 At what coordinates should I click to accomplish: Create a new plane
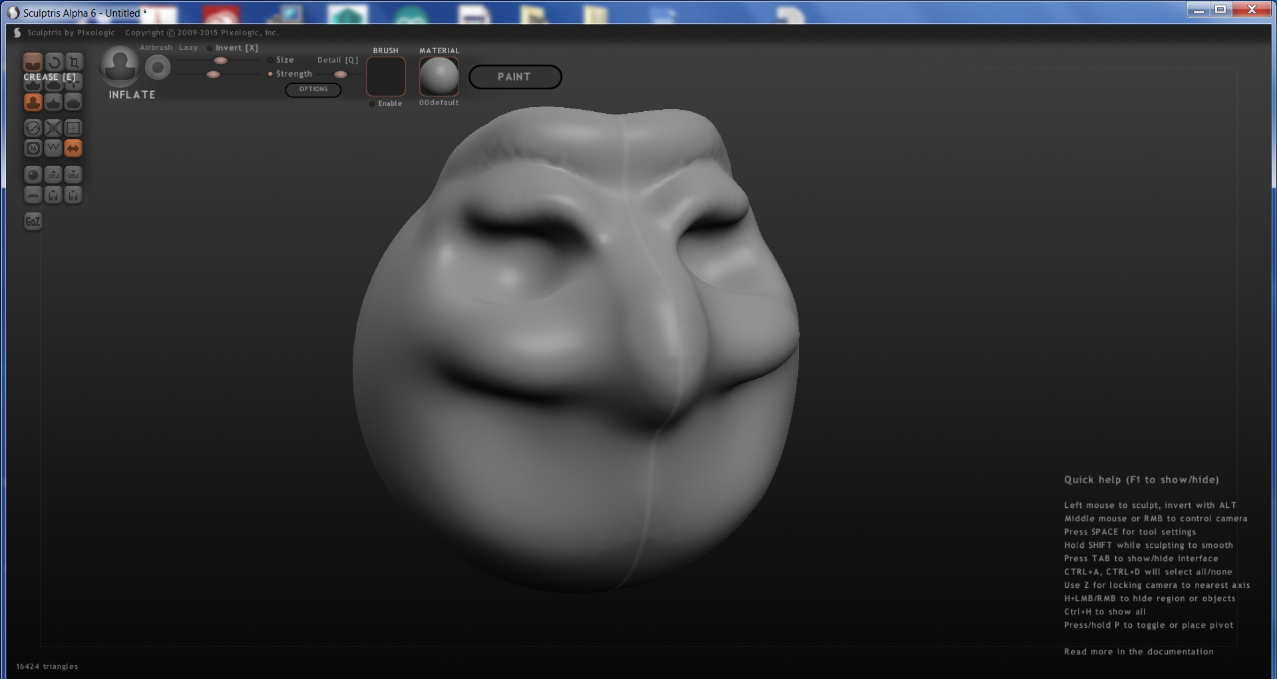click(33, 194)
